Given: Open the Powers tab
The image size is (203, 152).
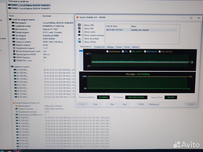Looking at the screenshot, I should pyautogui.click(x=119, y=47).
